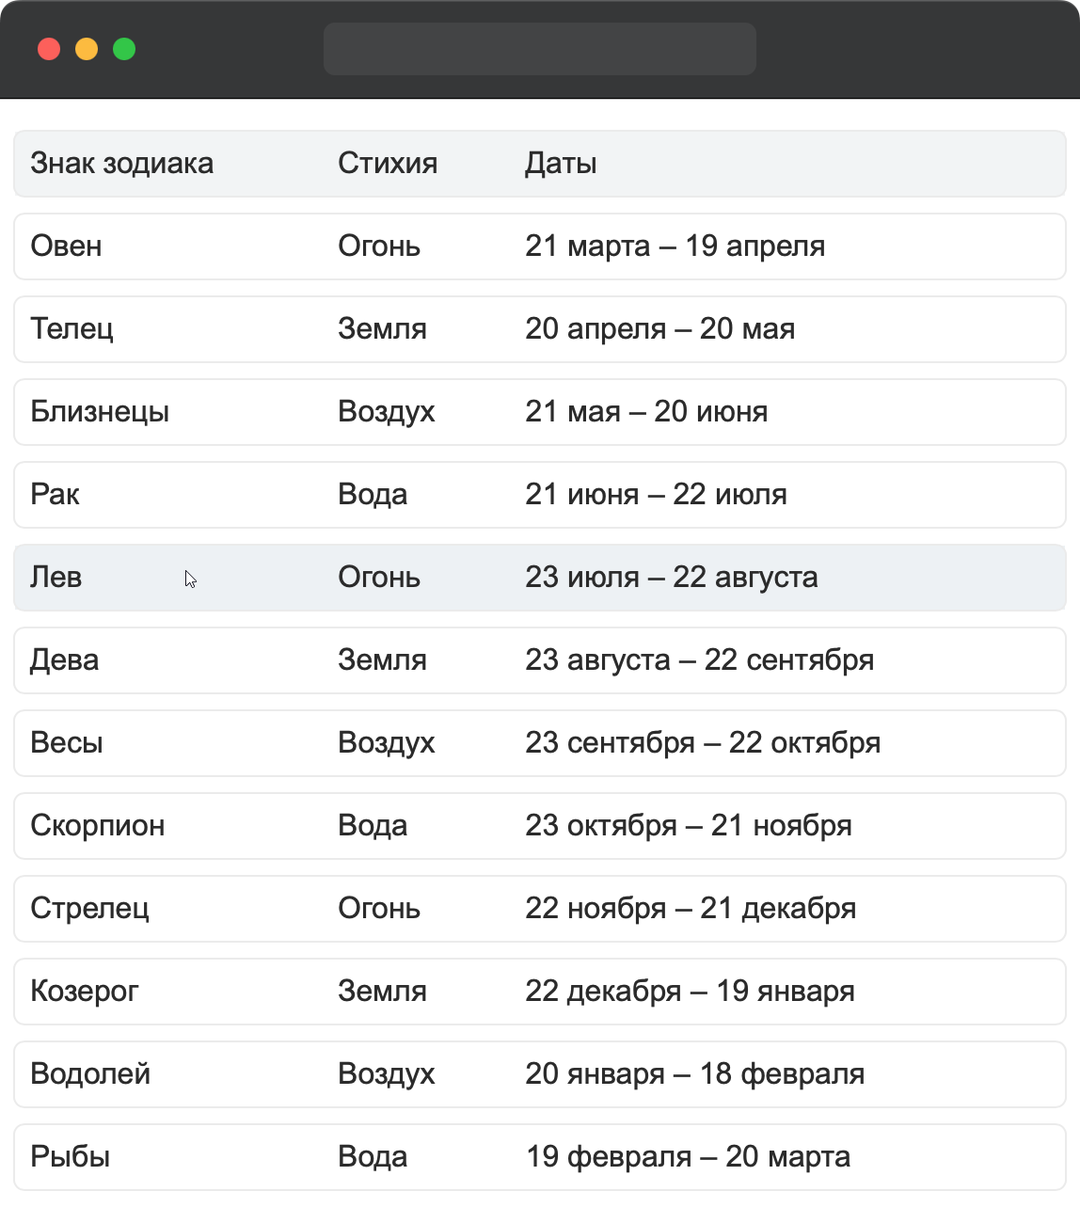Click the 'Стихия' column header

388,164
